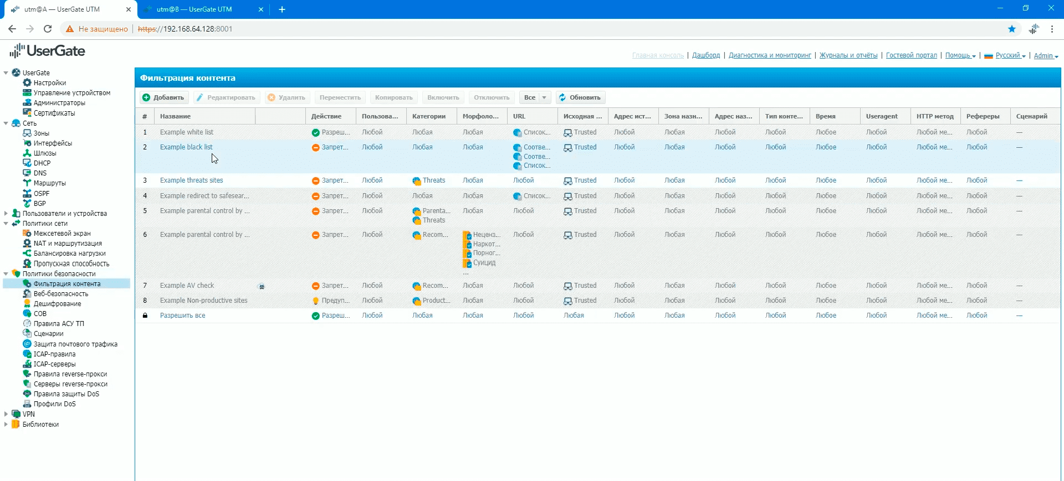Click the browser bookmark star icon

point(1011,29)
